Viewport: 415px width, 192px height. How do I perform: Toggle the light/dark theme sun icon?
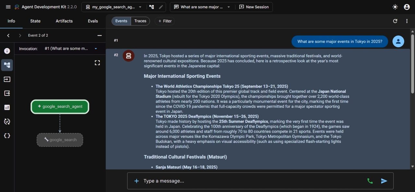tap(395, 7)
